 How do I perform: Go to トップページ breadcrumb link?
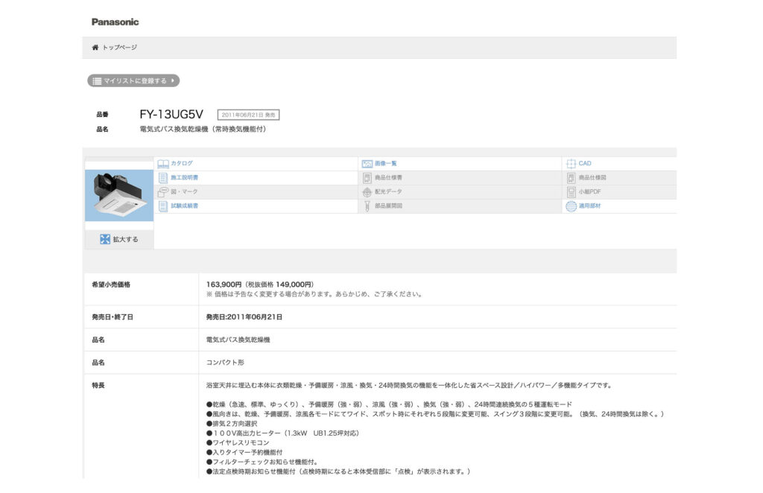coord(119,48)
